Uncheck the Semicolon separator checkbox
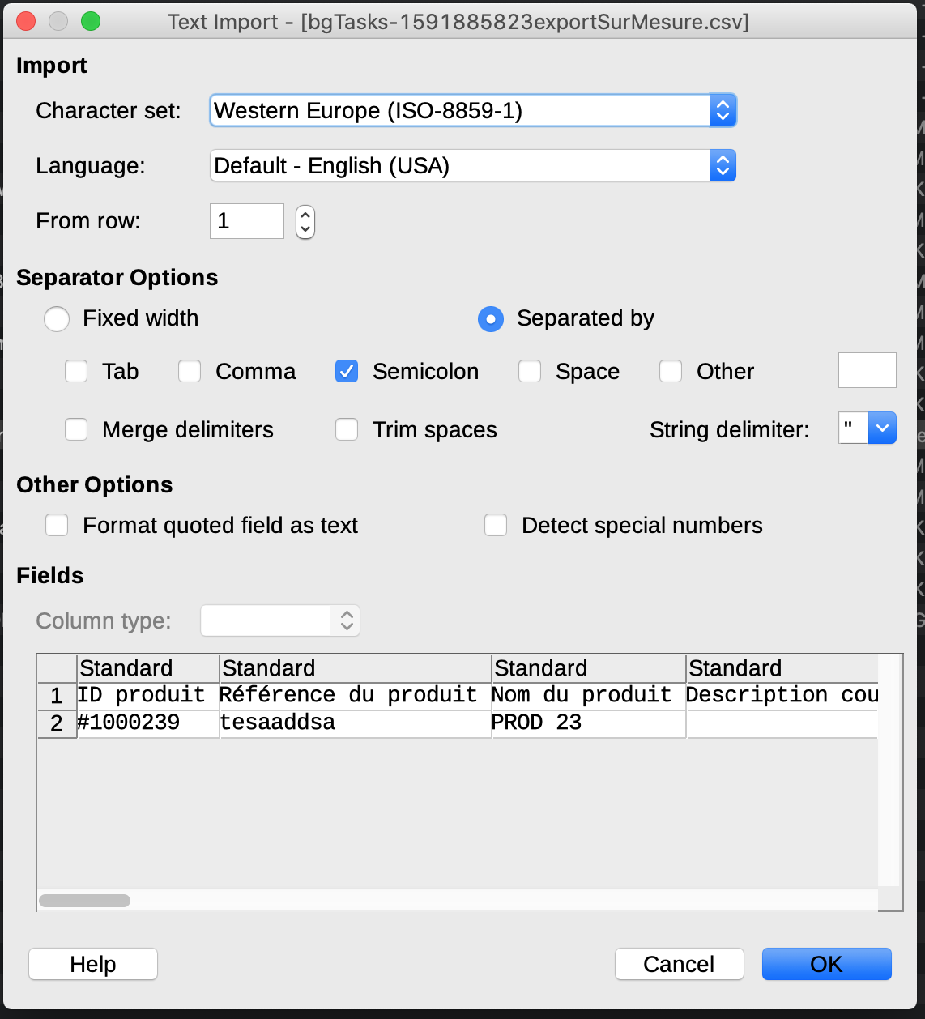 pyautogui.click(x=347, y=371)
